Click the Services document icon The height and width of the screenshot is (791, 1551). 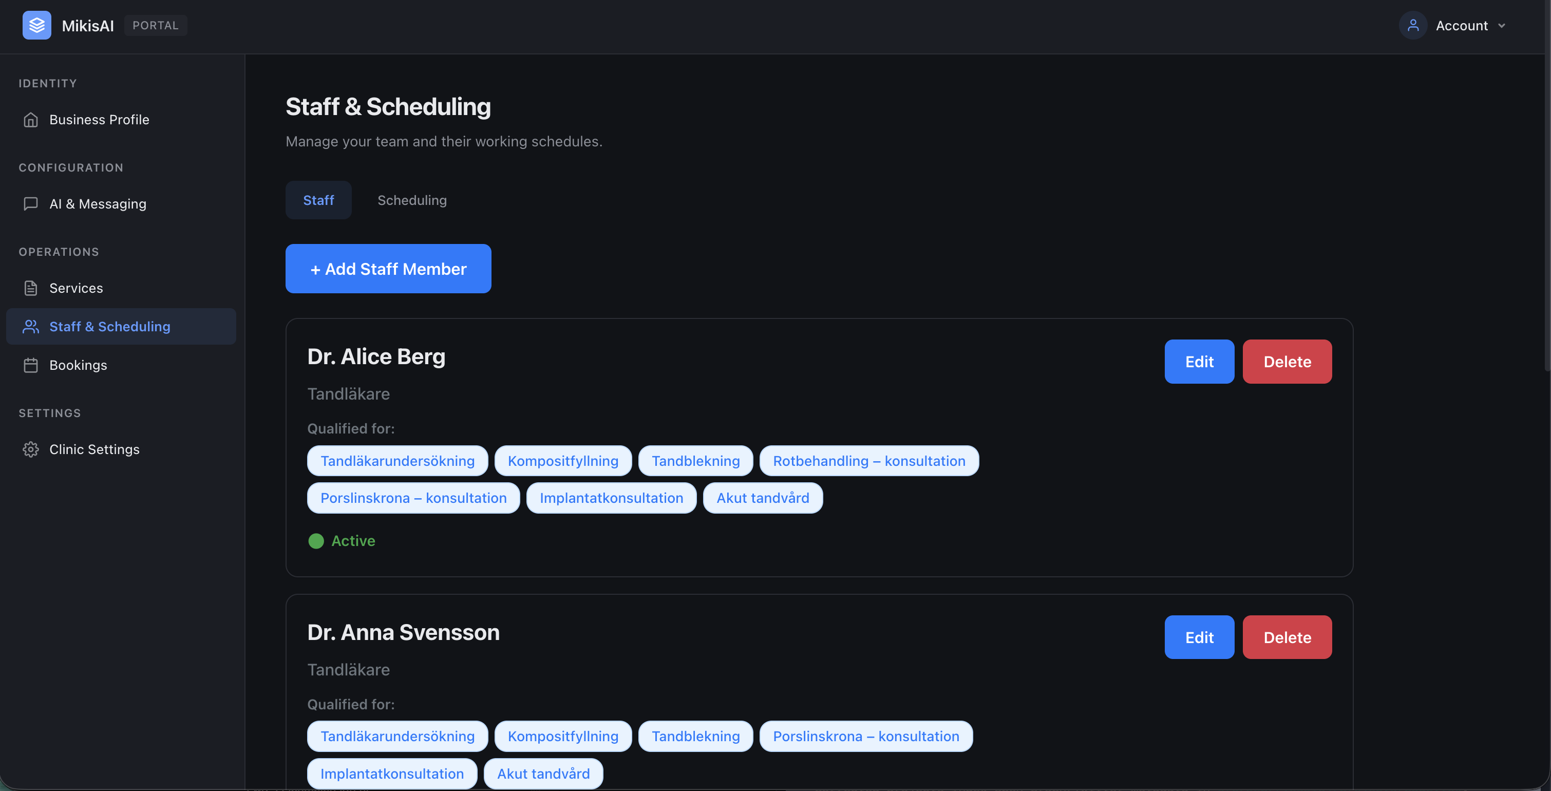pos(31,288)
